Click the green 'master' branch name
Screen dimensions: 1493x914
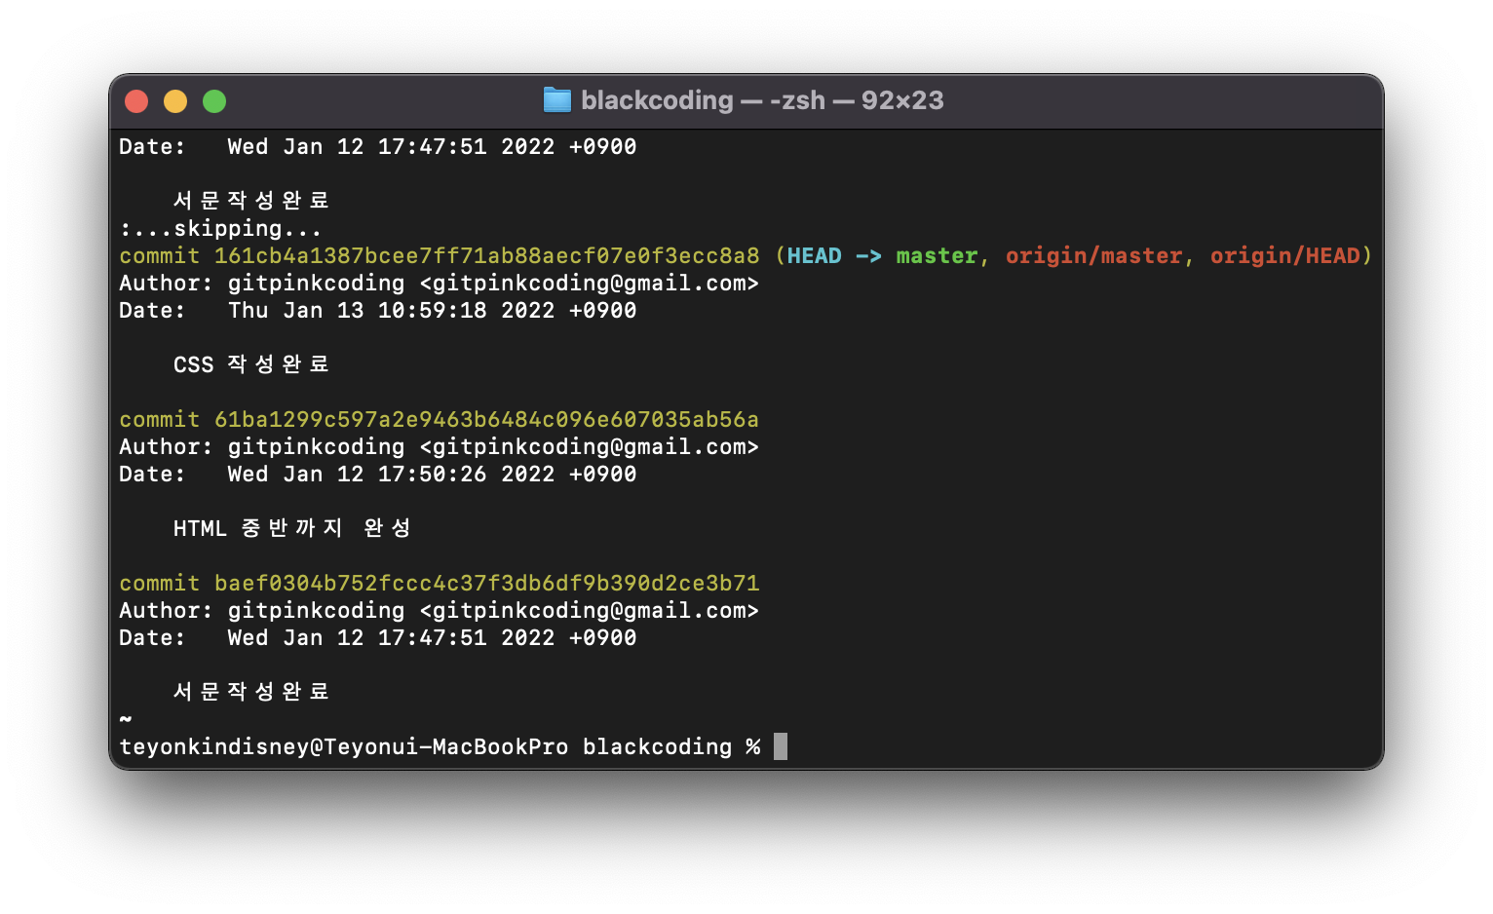click(x=937, y=255)
